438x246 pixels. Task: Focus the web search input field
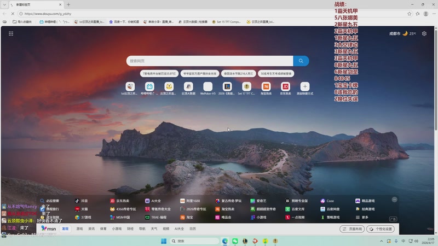click(210, 61)
